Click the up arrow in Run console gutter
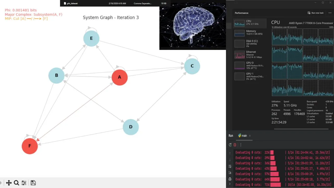The image size is (334, 188). click(230, 154)
